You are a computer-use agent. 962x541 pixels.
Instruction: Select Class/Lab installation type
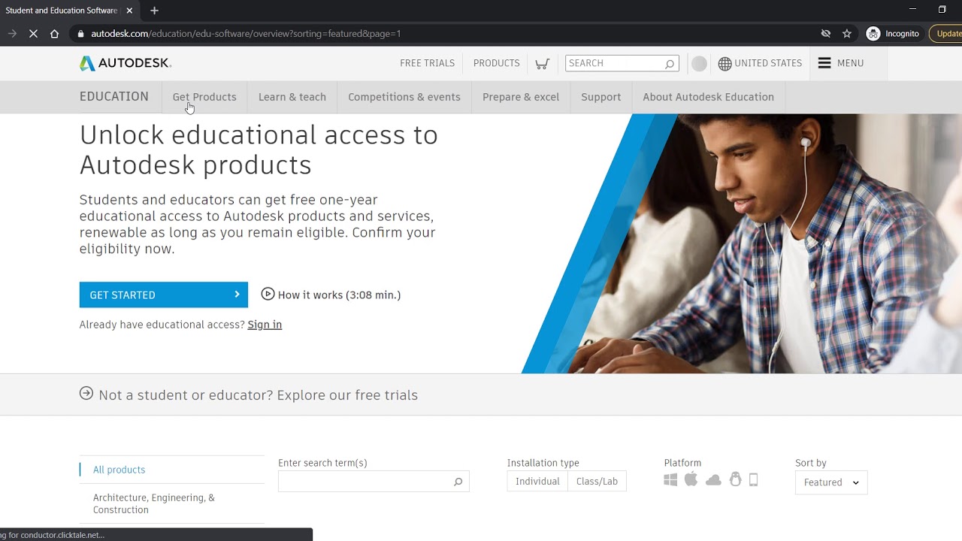point(597,482)
